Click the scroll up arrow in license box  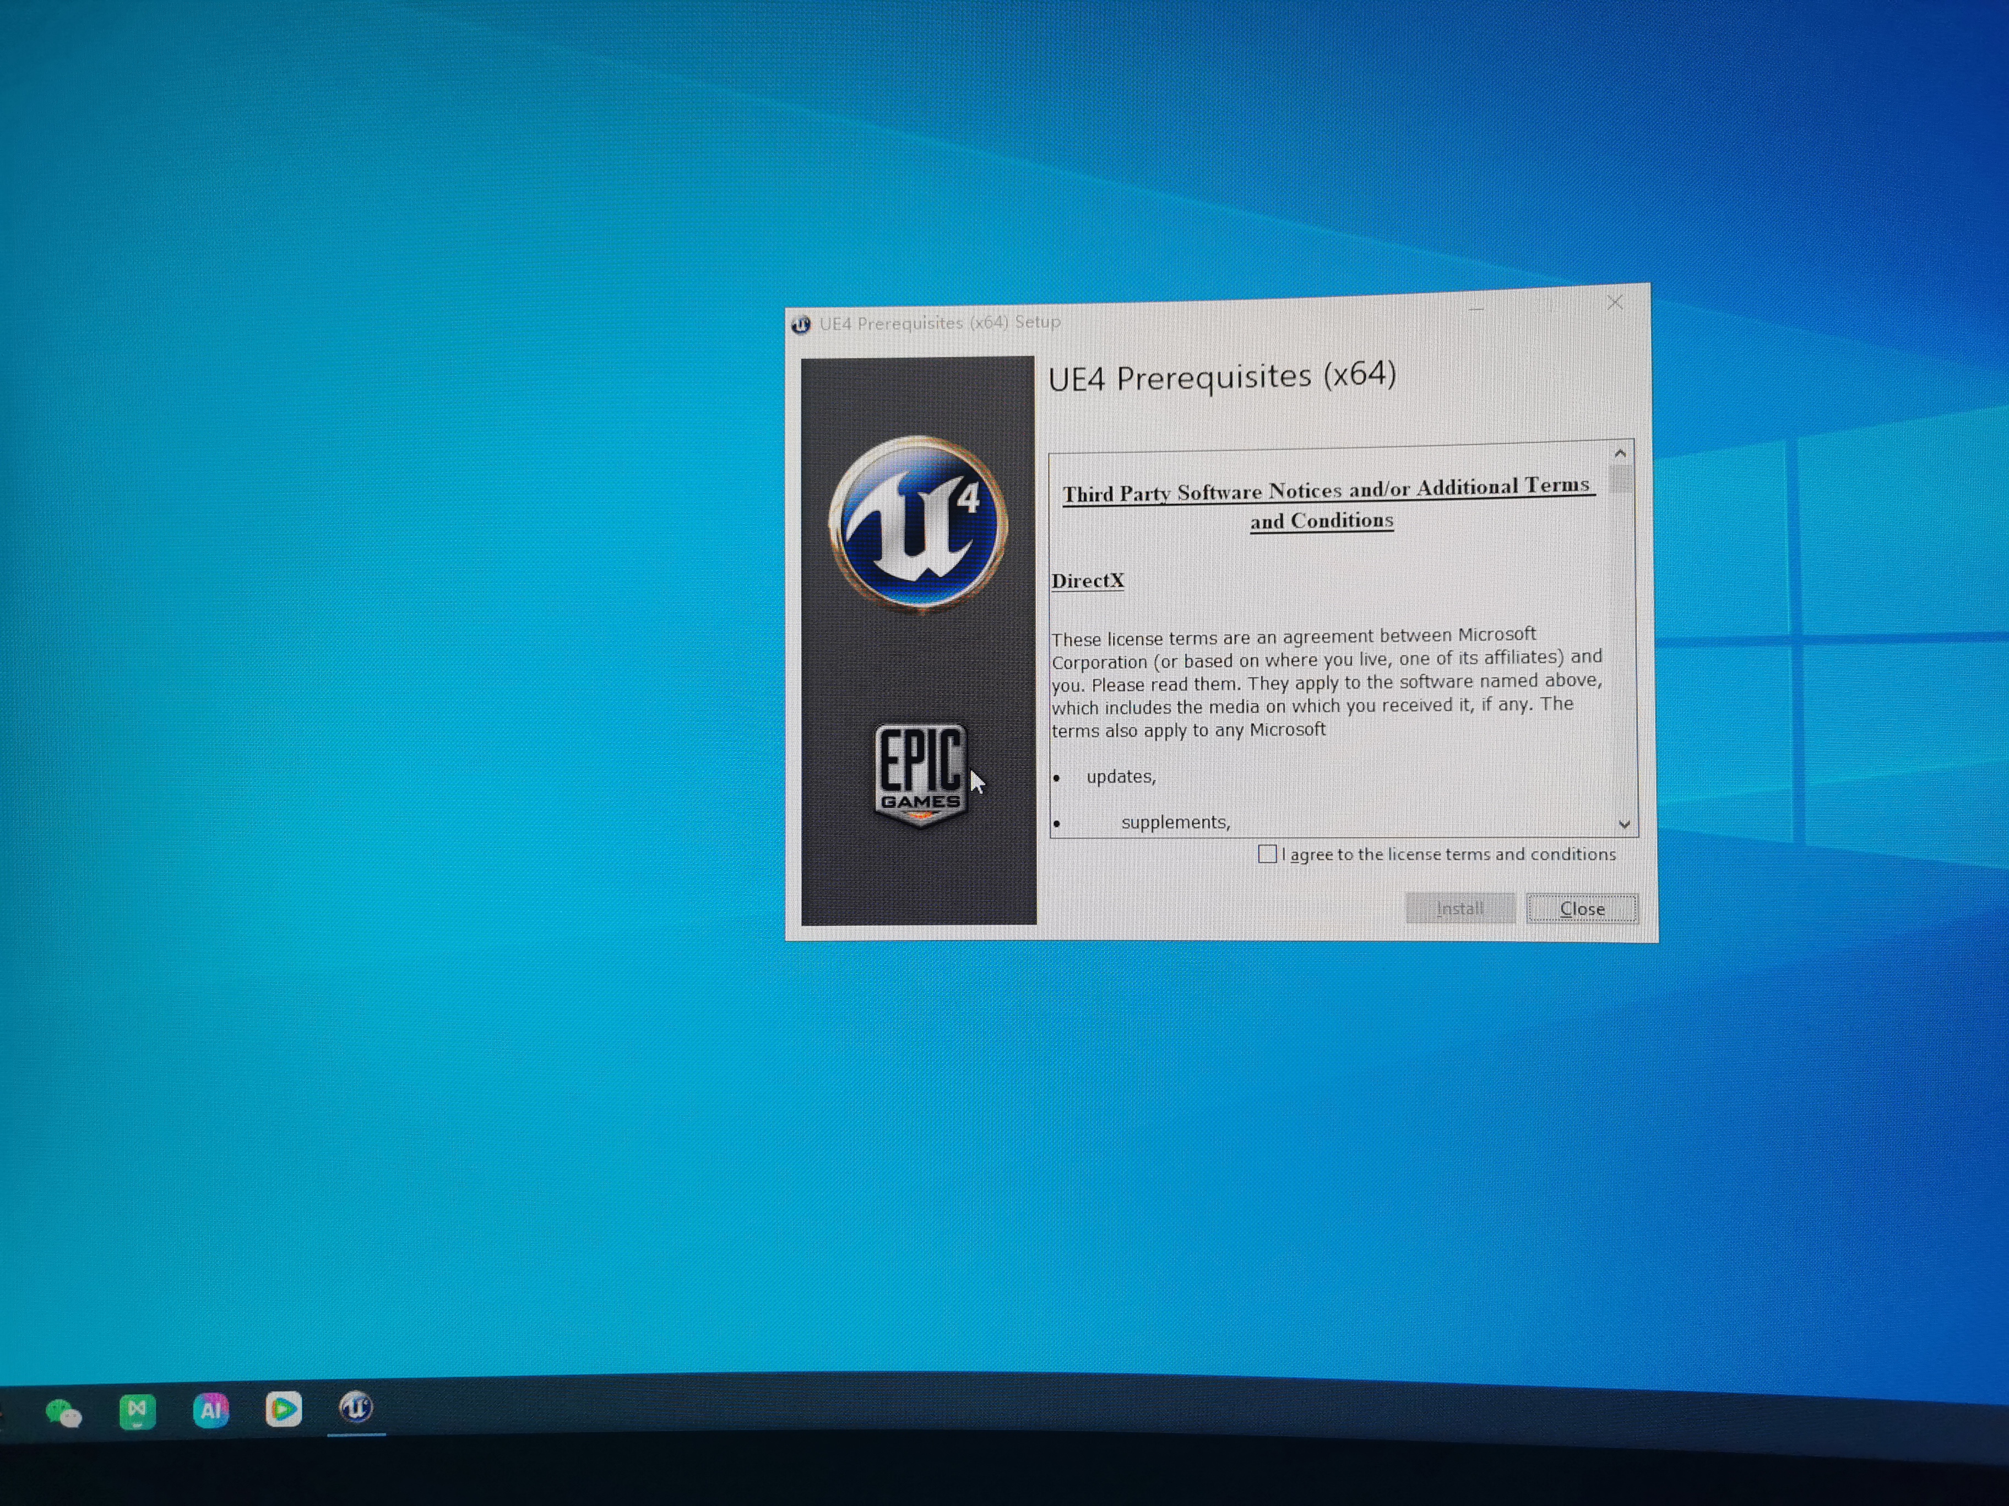tap(1619, 452)
